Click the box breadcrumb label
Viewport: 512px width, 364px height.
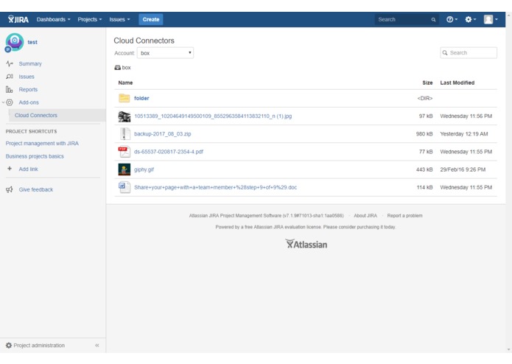tap(127, 68)
